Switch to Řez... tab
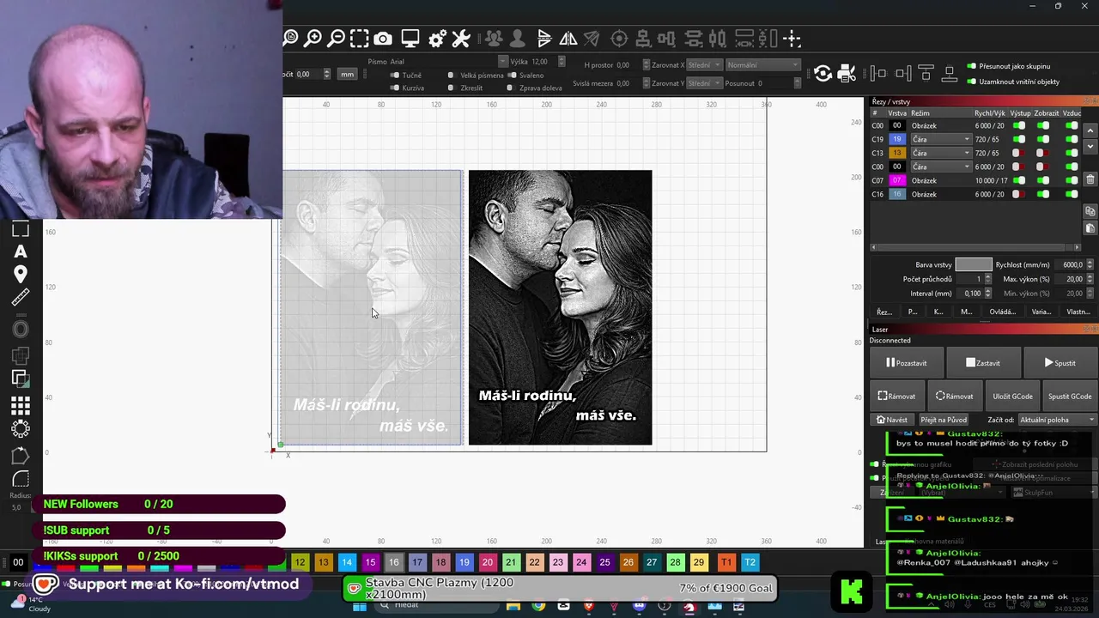 (884, 312)
